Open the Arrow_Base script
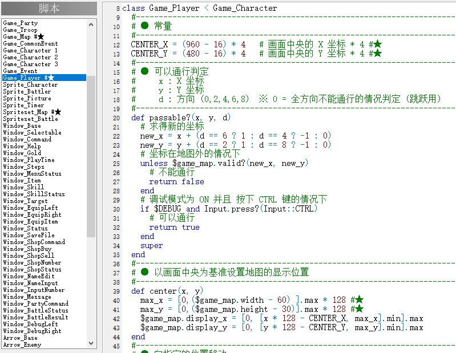The width and height of the screenshot is (456, 353). [20, 338]
